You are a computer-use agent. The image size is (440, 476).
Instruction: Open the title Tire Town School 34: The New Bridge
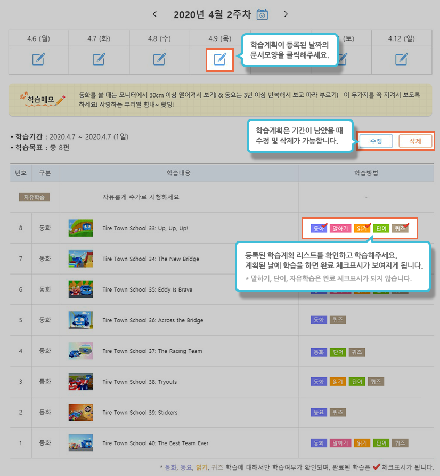(x=151, y=259)
